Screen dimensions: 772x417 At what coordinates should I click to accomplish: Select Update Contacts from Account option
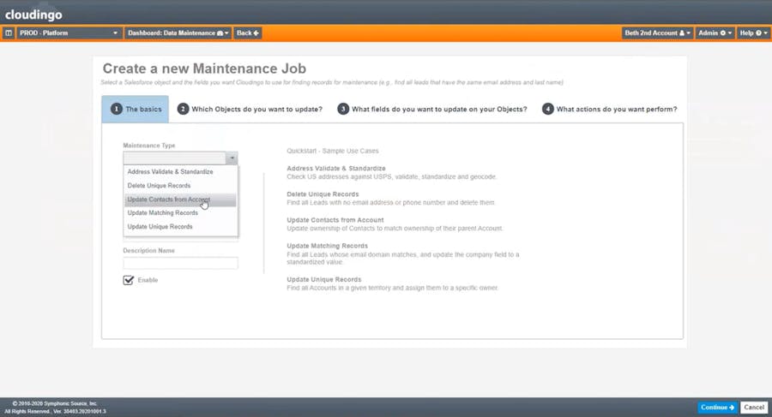click(169, 200)
